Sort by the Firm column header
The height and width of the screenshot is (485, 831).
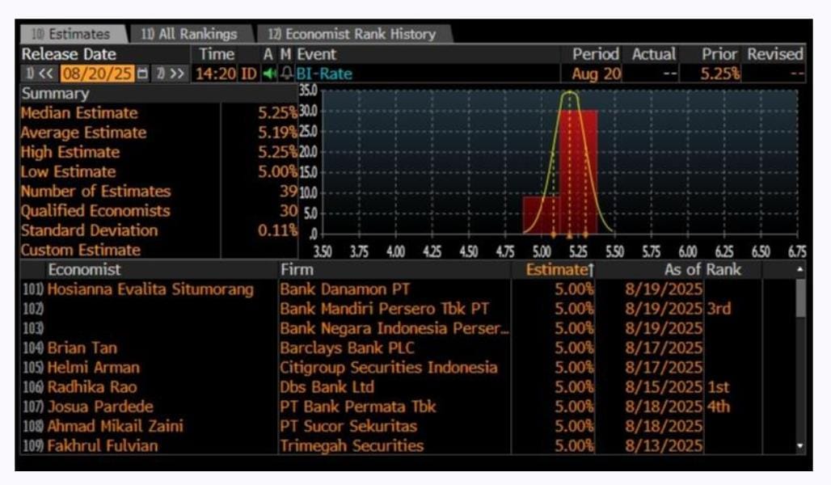click(297, 270)
